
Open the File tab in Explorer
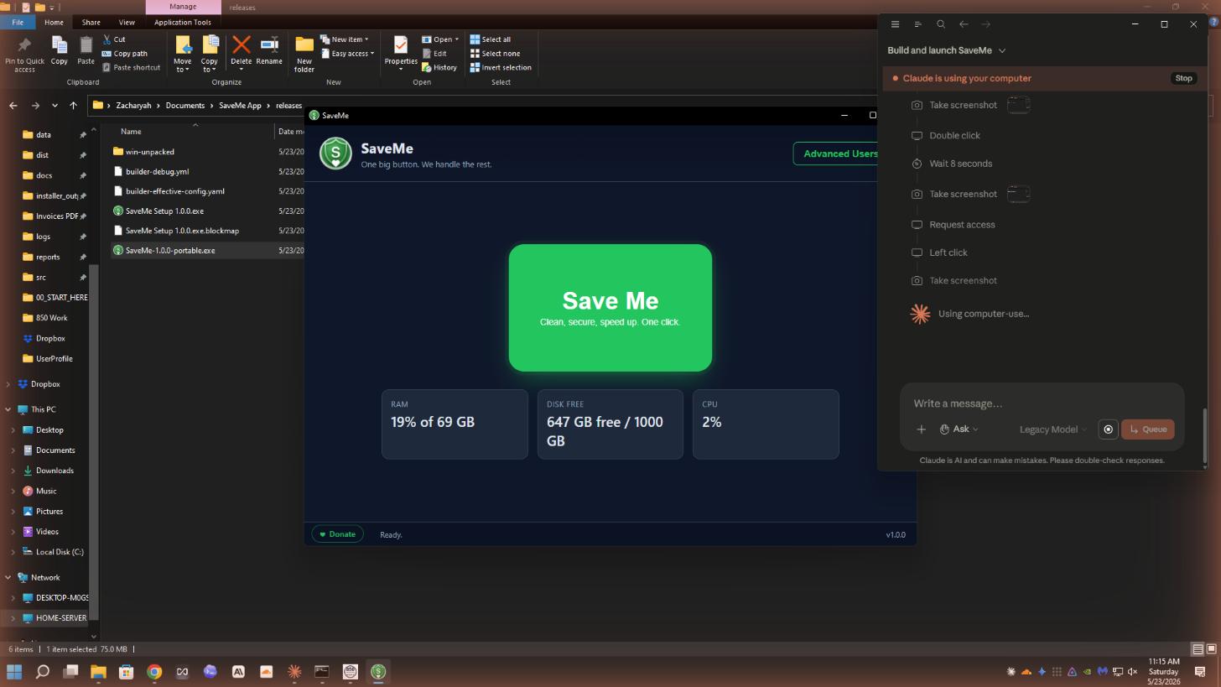pos(18,23)
